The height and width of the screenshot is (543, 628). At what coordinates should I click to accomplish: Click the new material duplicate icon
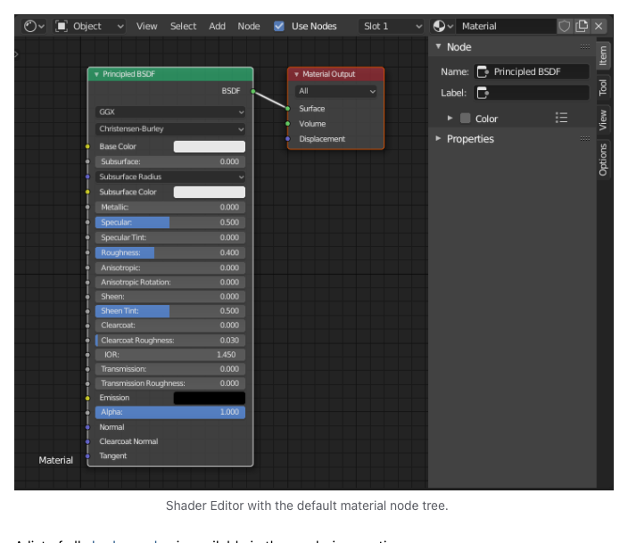[582, 27]
